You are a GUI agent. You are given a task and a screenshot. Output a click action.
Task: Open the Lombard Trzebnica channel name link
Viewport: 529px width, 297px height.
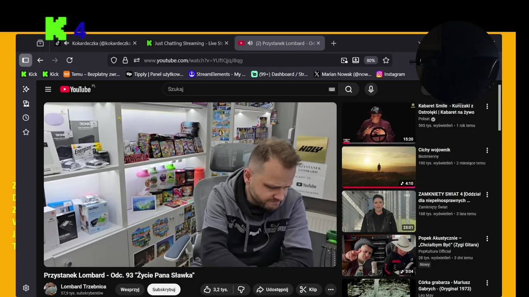(x=83, y=287)
